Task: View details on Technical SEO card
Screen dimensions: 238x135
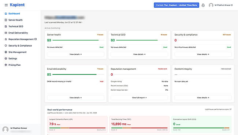Action: pyautogui.click(x=140, y=54)
